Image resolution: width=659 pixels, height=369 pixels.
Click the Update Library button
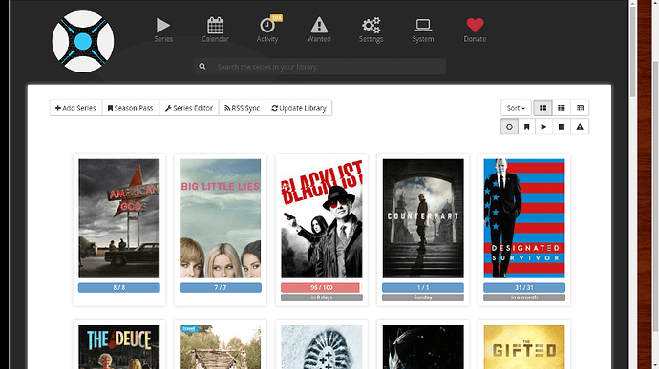[x=299, y=108]
